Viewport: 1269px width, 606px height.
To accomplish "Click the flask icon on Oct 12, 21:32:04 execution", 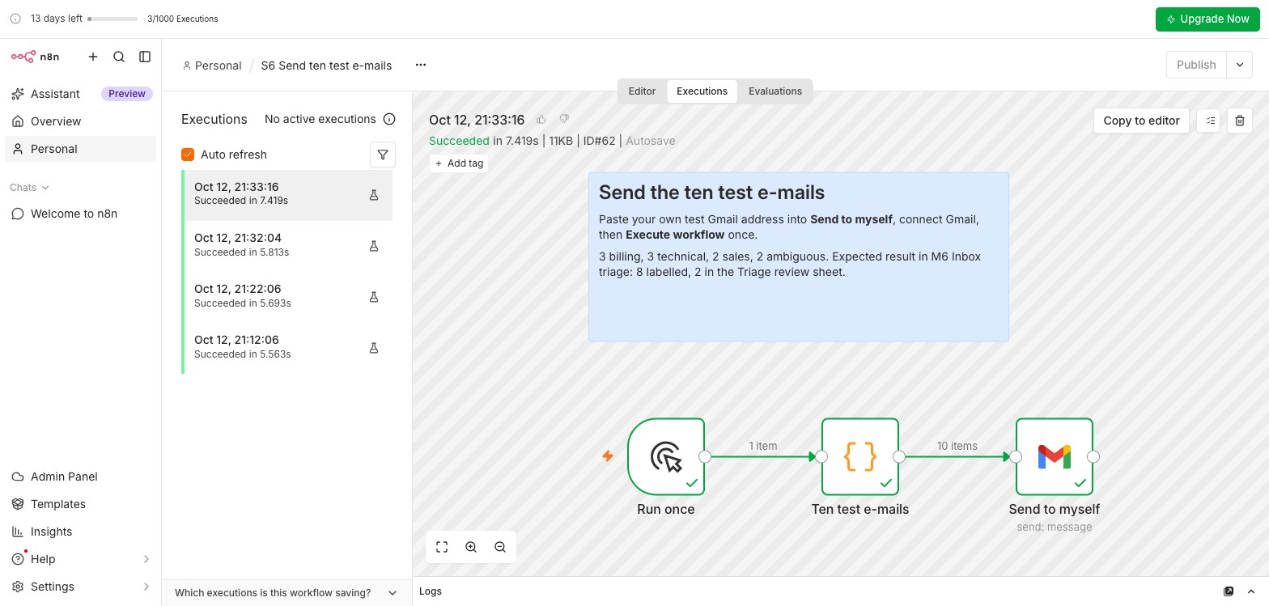I will coord(374,246).
